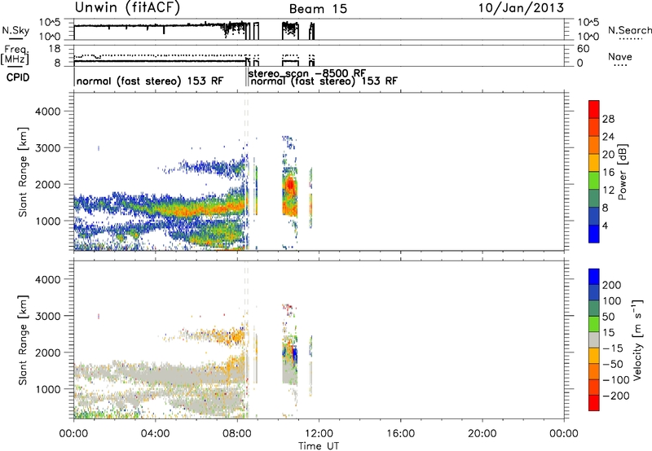Click the '16:00' time tick label
Viewport: 652px width, 451px height.
400,434
